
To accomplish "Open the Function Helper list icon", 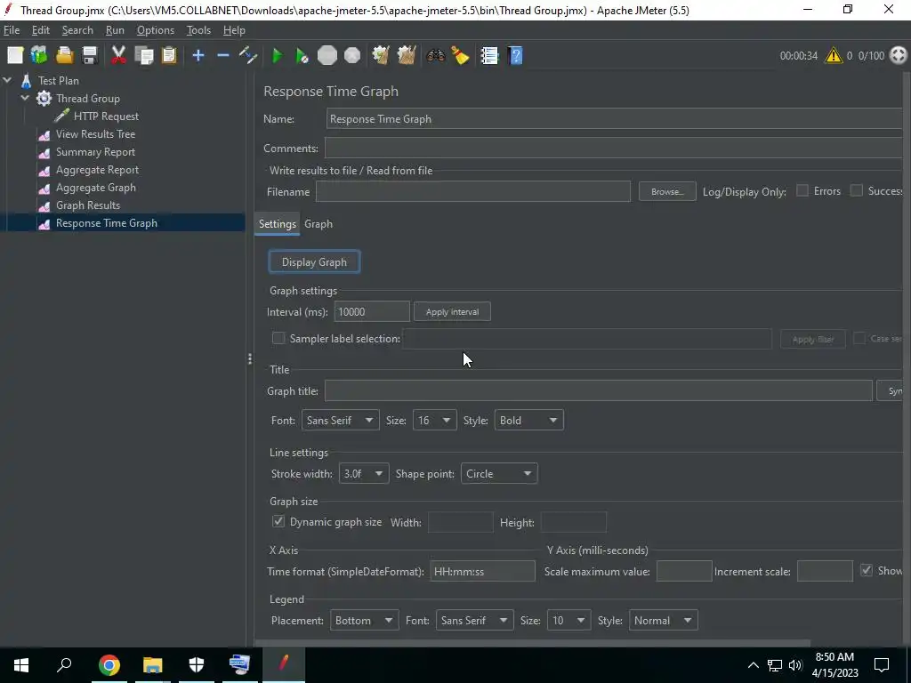I will 489,56.
